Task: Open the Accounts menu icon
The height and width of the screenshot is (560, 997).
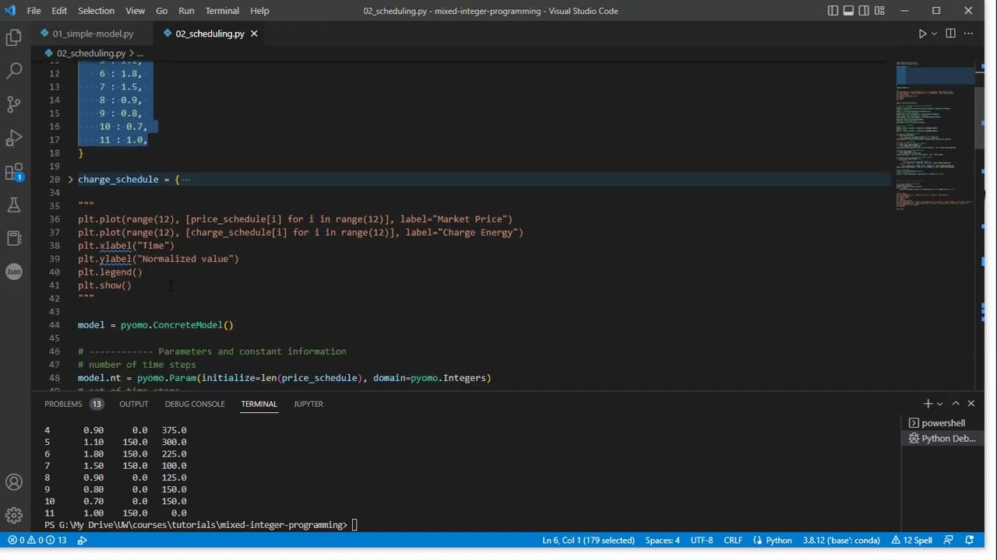Action: click(13, 482)
